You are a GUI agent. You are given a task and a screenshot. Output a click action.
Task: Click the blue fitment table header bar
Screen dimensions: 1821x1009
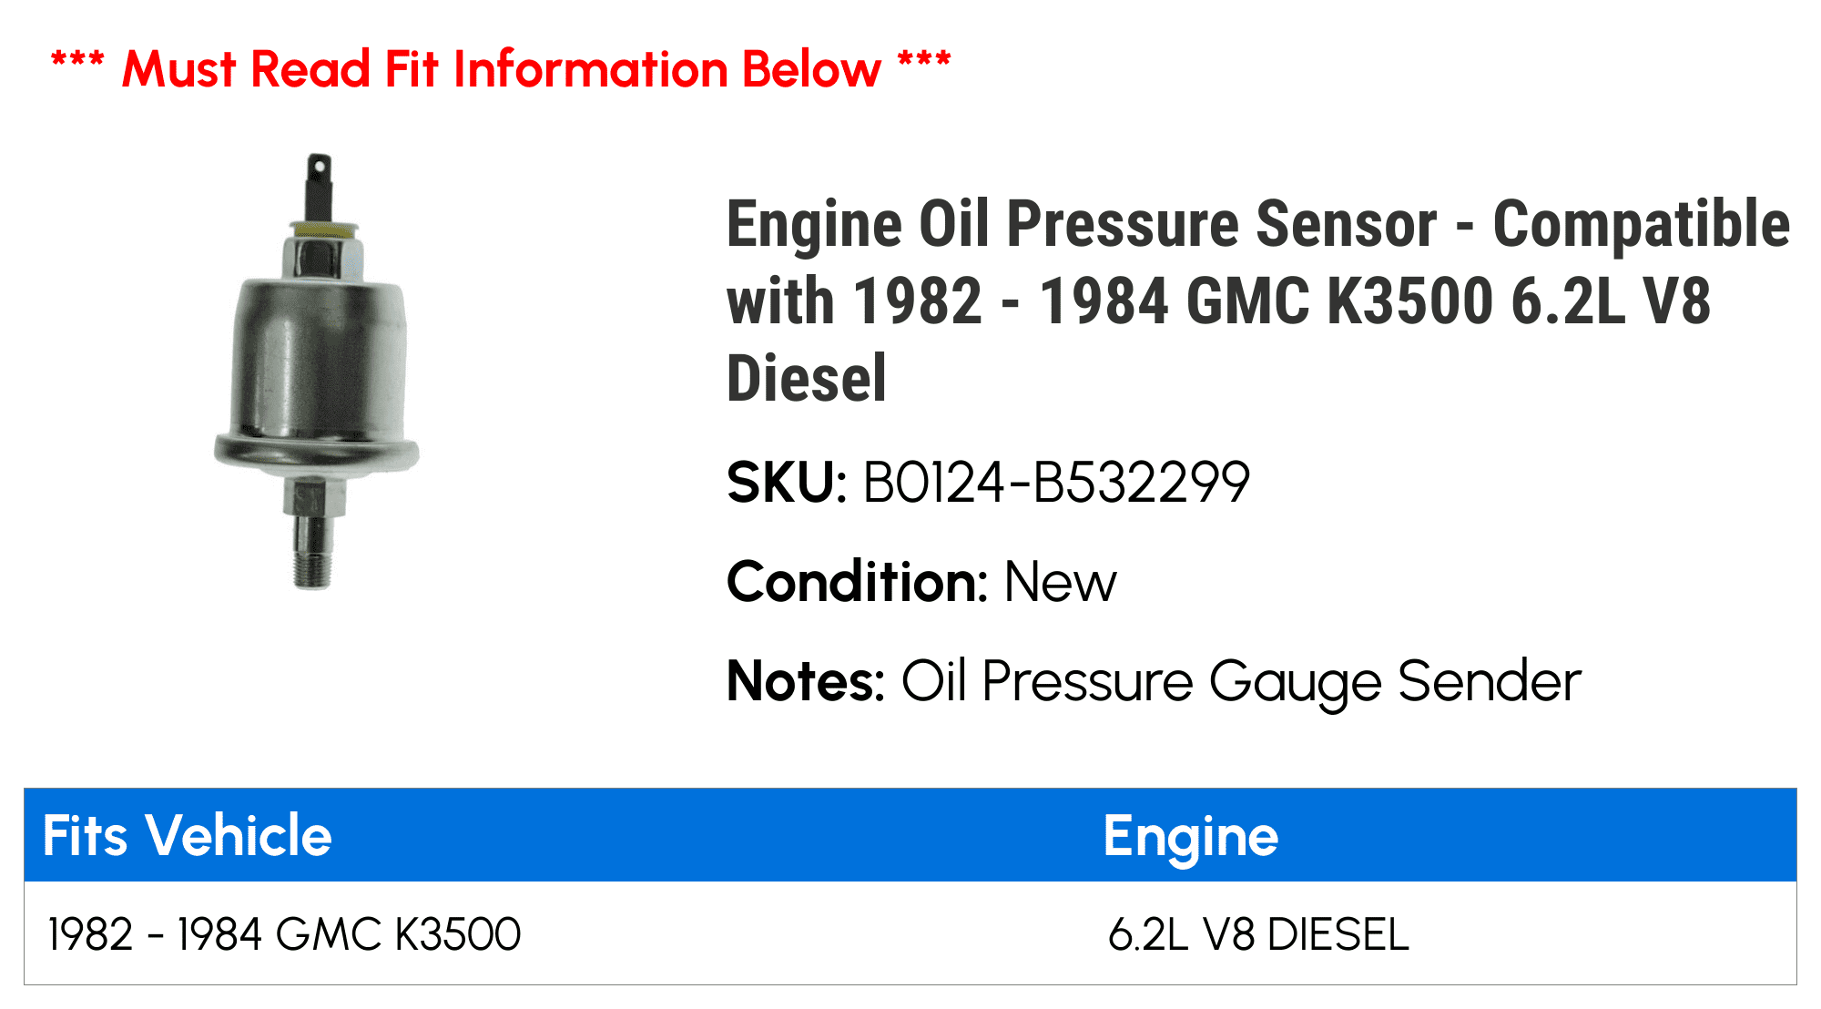click(x=910, y=835)
